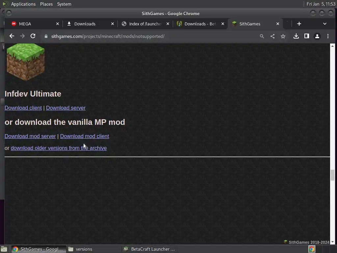Expand the tab search dropdown arrow
Viewport: 337px width, 253px height.
(325, 24)
